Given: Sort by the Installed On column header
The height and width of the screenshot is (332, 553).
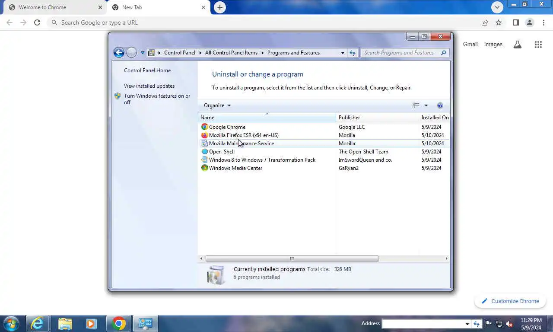Looking at the screenshot, I should pyautogui.click(x=435, y=117).
